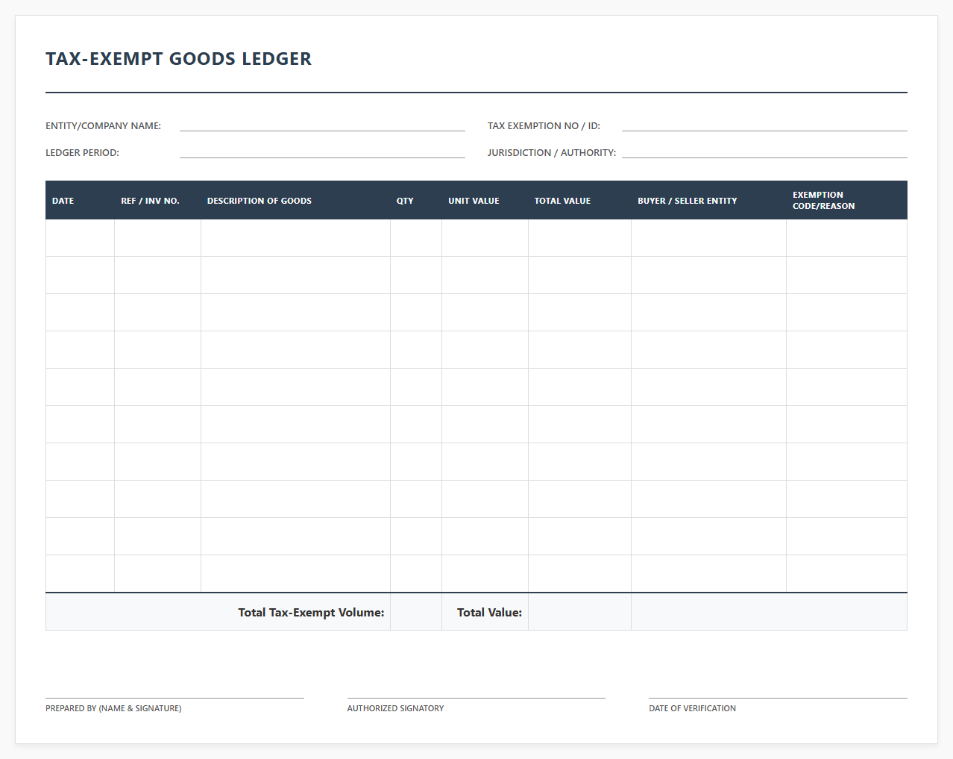
Task: Click the ENTITY/COMPANY NAME label
Action: [103, 125]
